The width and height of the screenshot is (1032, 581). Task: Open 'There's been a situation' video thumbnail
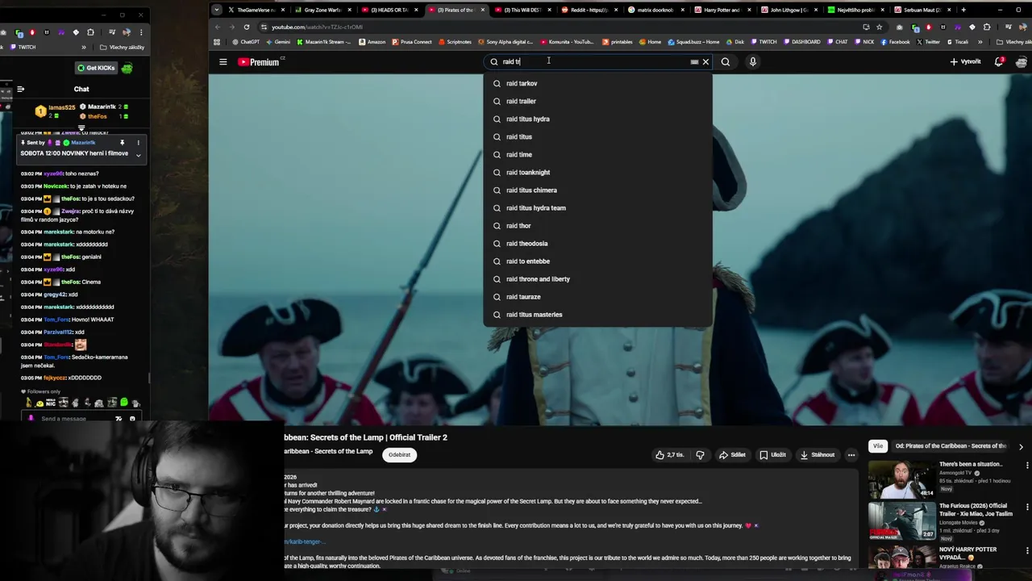901,479
